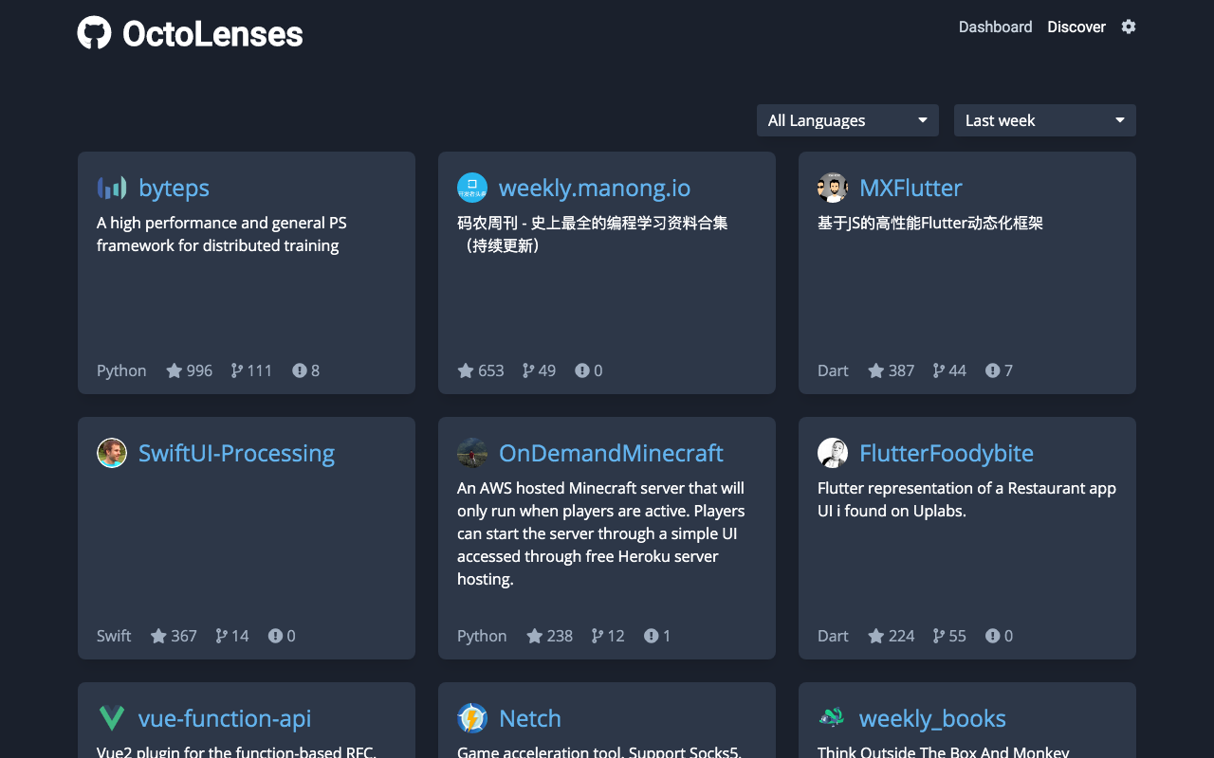
Task: Open the weekly_books repository link
Action: click(932, 718)
